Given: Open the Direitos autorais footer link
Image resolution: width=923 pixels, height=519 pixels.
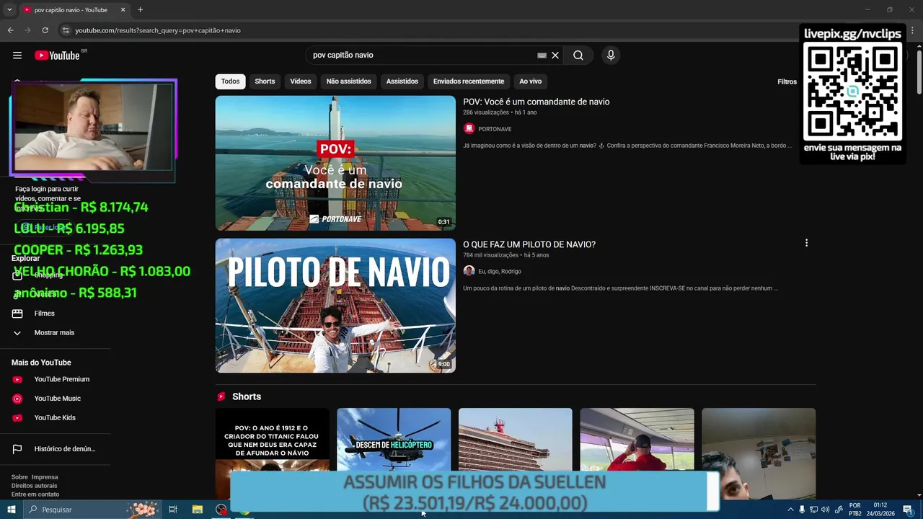Looking at the screenshot, I should [x=34, y=486].
